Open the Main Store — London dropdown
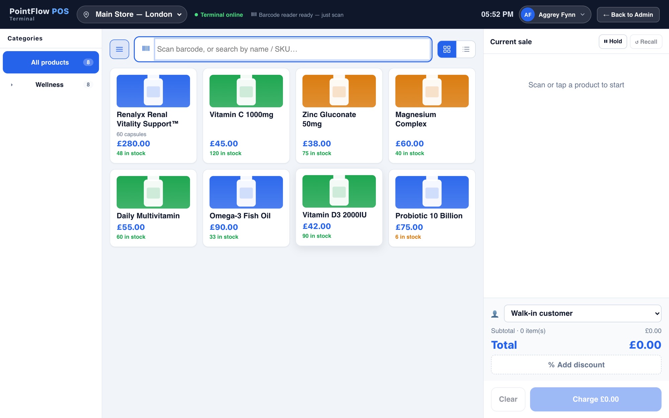Image resolution: width=669 pixels, height=418 pixels. [x=132, y=14]
